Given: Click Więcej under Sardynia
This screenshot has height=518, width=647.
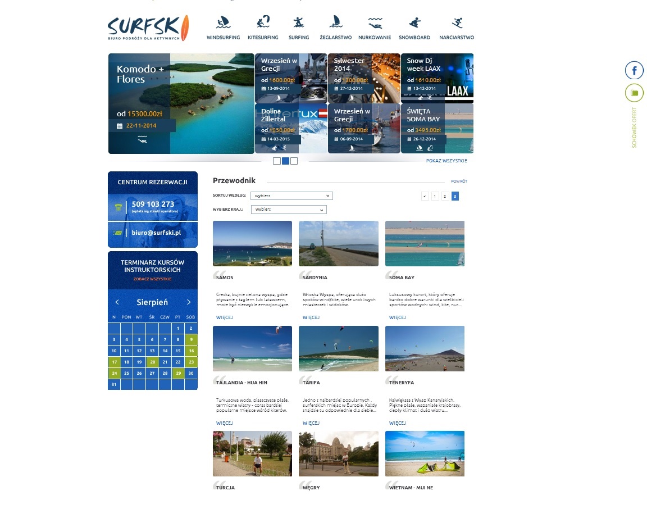Looking at the screenshot, I should point(311,317).
